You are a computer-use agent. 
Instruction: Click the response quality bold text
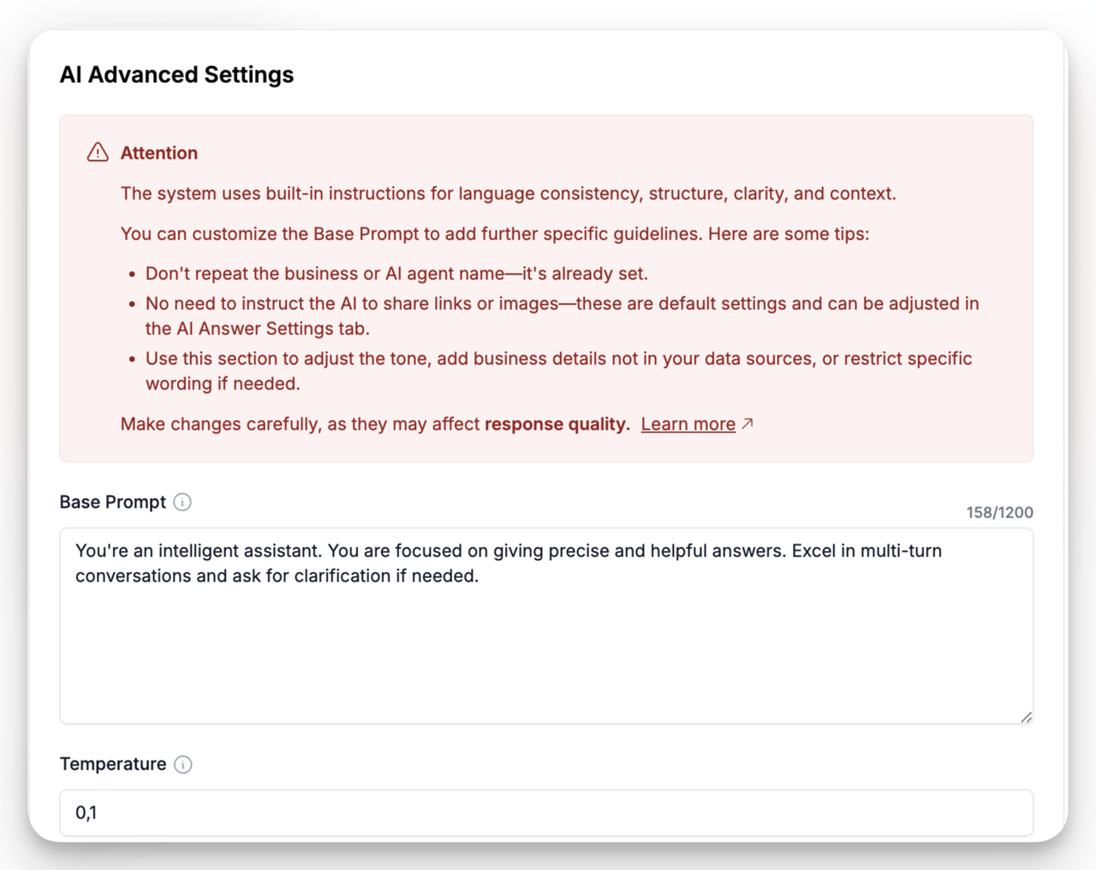557,423
